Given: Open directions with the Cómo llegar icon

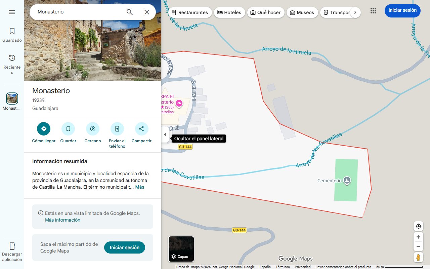Looking at the screenshot, I should (x=43, y=129).
